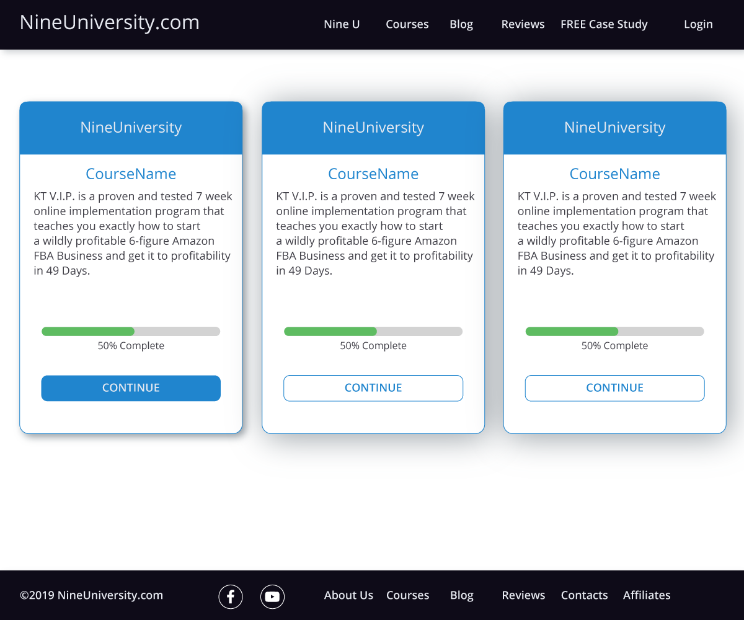744x620 pixels.
Task: Click the NineUniversity.com logo in header
Action: click(110, 23)
